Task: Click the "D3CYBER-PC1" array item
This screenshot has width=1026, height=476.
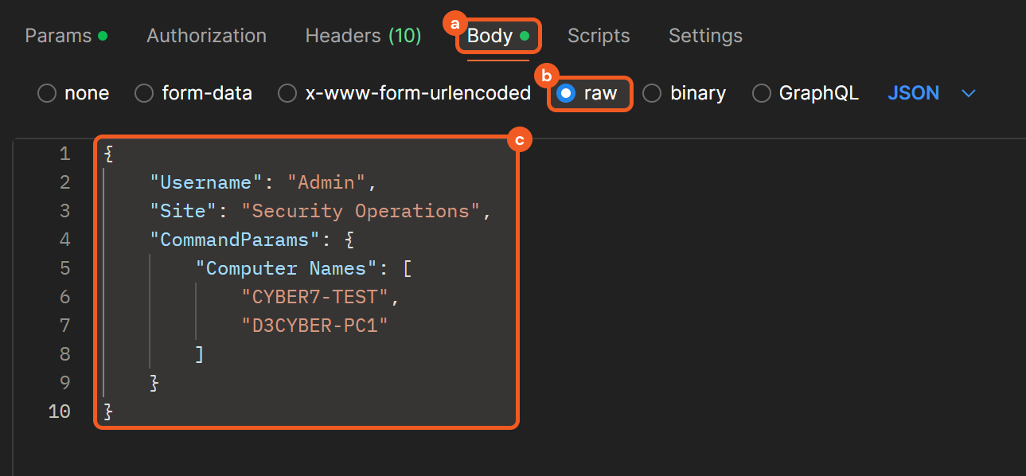Action: tap(319, 326)
